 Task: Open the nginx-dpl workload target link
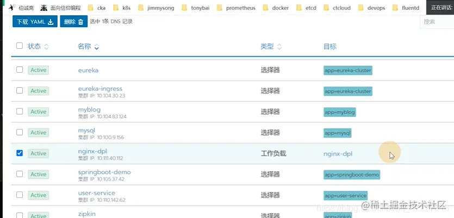[338, 153]
